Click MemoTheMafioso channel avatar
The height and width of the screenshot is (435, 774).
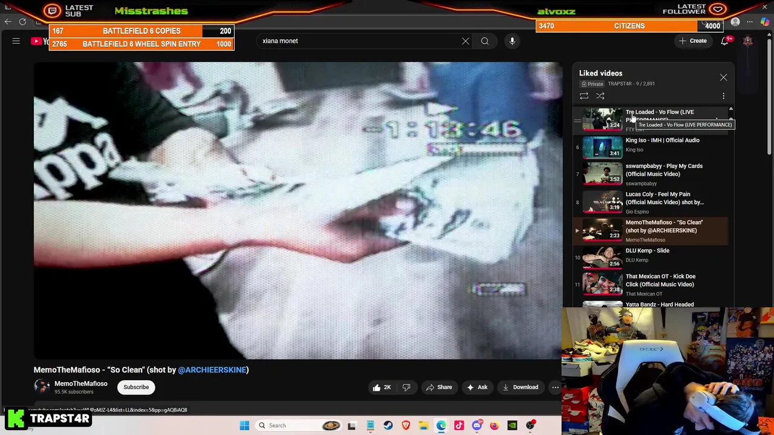click(x=42, y=387)
